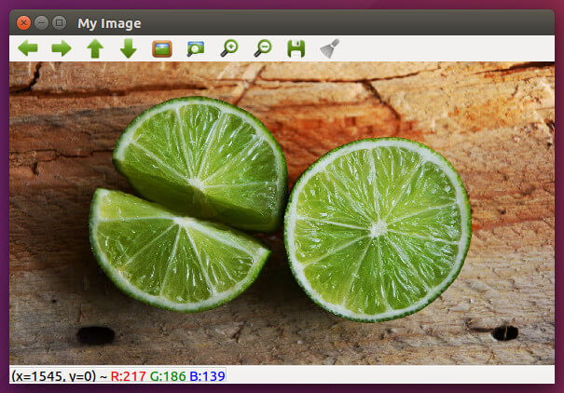Click the full round lime slice
This screenshot has height=393, width=564.
coord(378,229)
